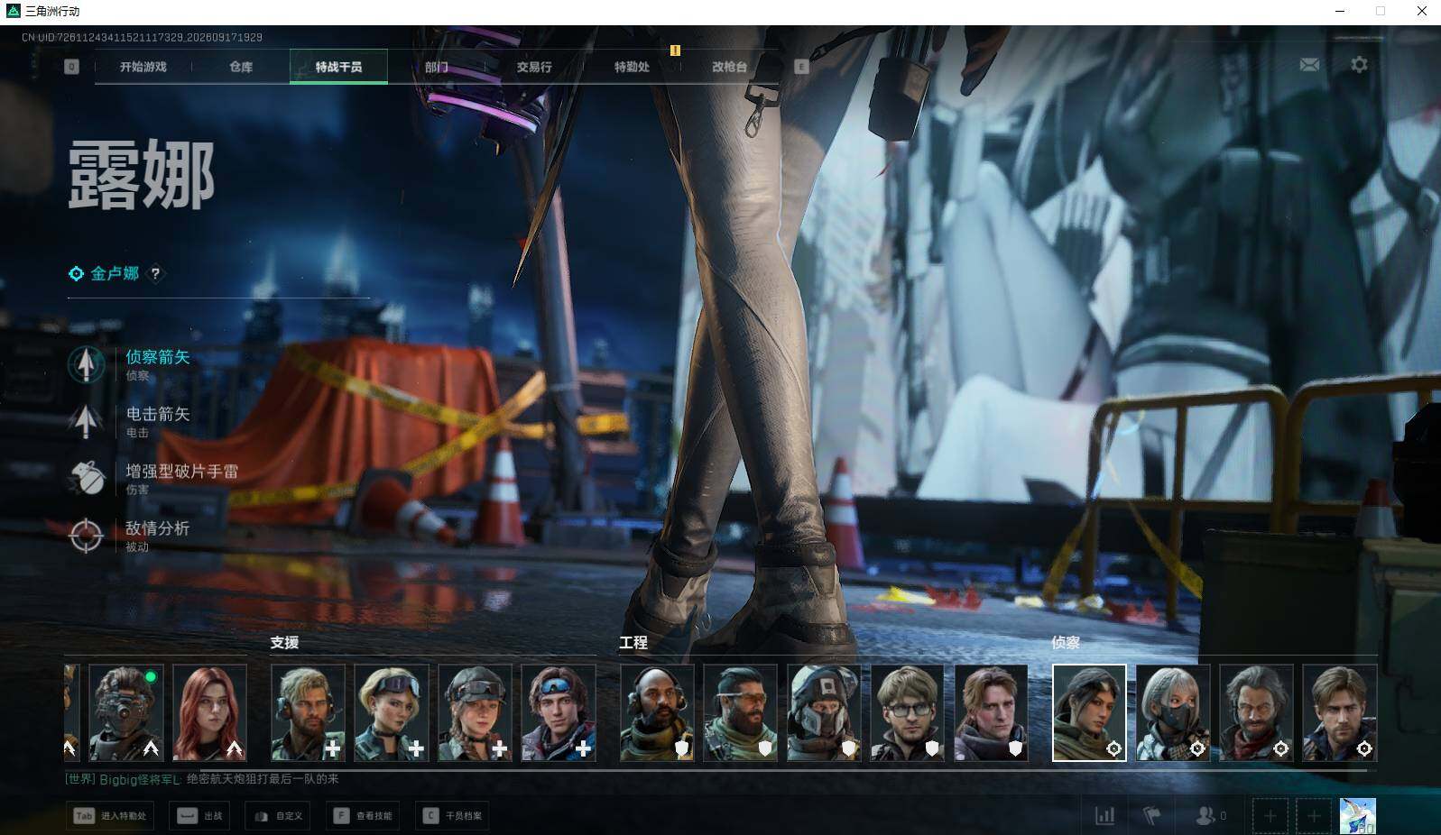Image resolution: width=1441 pixels, height=835 pixels.
Task: Select the engineer operator with orange glasses
Action: coord(741,712)
